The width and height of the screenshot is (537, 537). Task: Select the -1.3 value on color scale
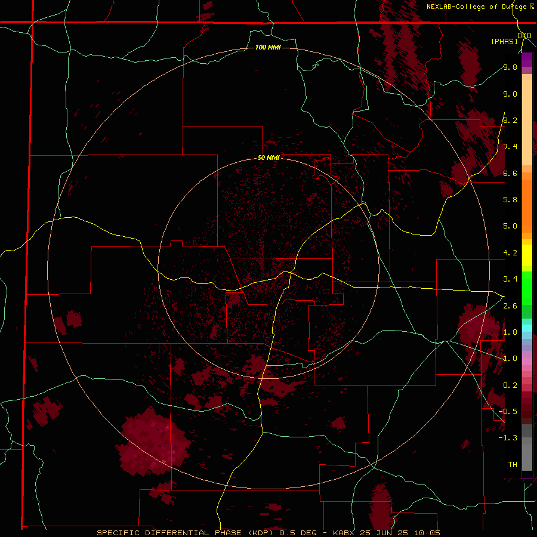[508, 438]
